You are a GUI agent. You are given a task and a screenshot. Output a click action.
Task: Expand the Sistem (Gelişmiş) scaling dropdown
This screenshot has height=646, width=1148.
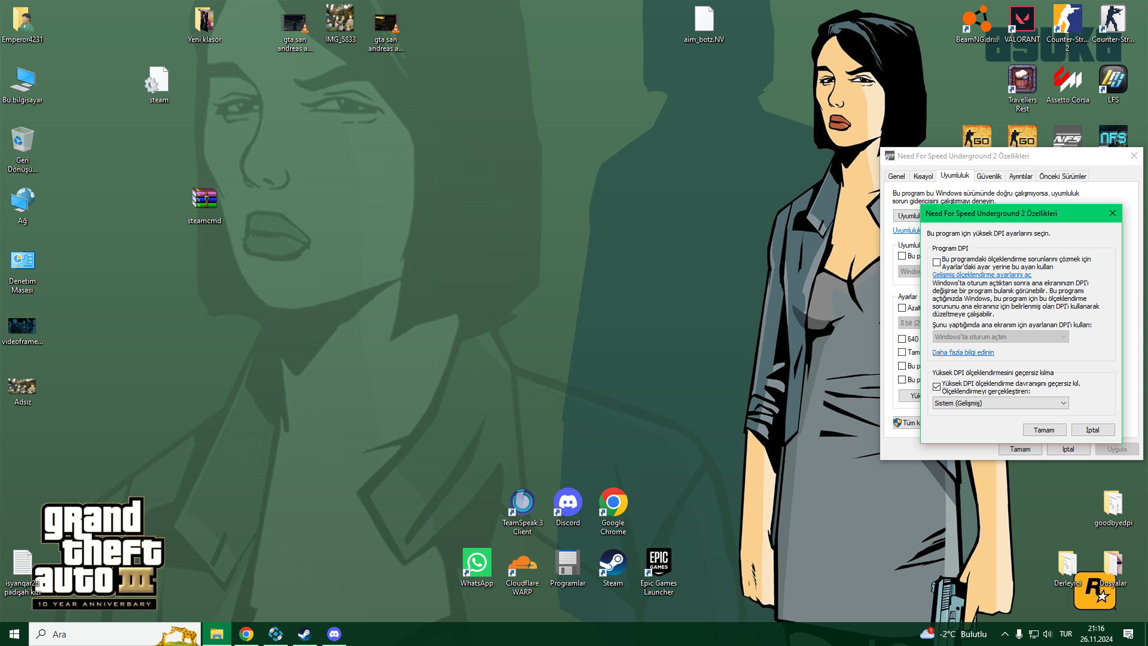coord(1000,403)
